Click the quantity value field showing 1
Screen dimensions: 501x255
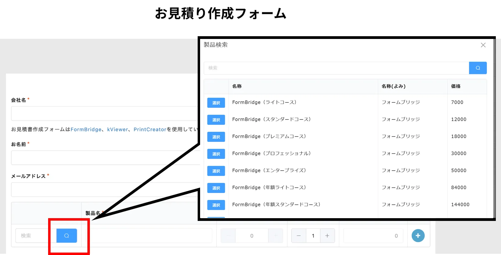click(313, 236)
